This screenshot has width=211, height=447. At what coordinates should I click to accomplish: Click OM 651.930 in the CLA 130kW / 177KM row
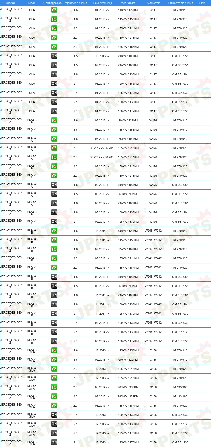click(180, 111)
